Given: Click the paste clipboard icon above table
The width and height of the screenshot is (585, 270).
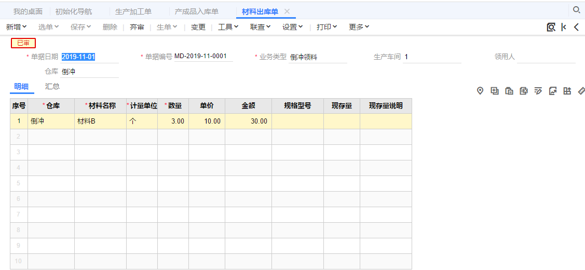Looking at the screenshot, I should pyautogui.click(x=509, y=91).
